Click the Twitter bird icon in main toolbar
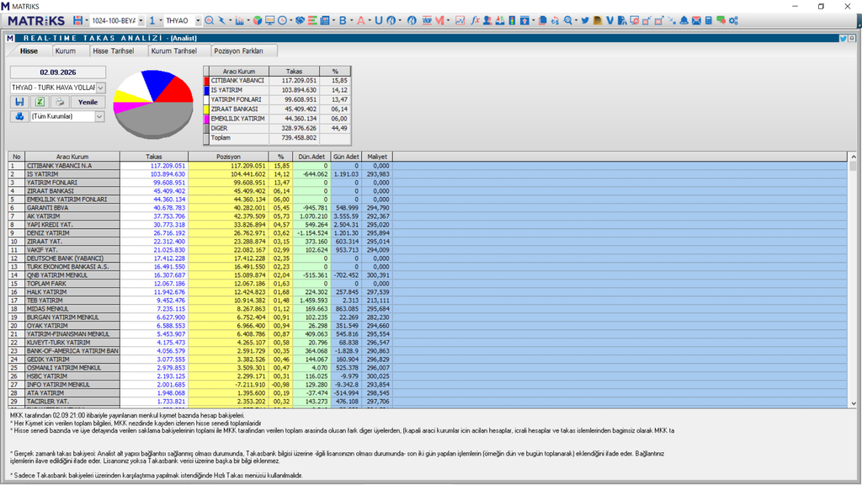Image resolution: width=862 pixels, height=485 pixels. click(585, 20)
